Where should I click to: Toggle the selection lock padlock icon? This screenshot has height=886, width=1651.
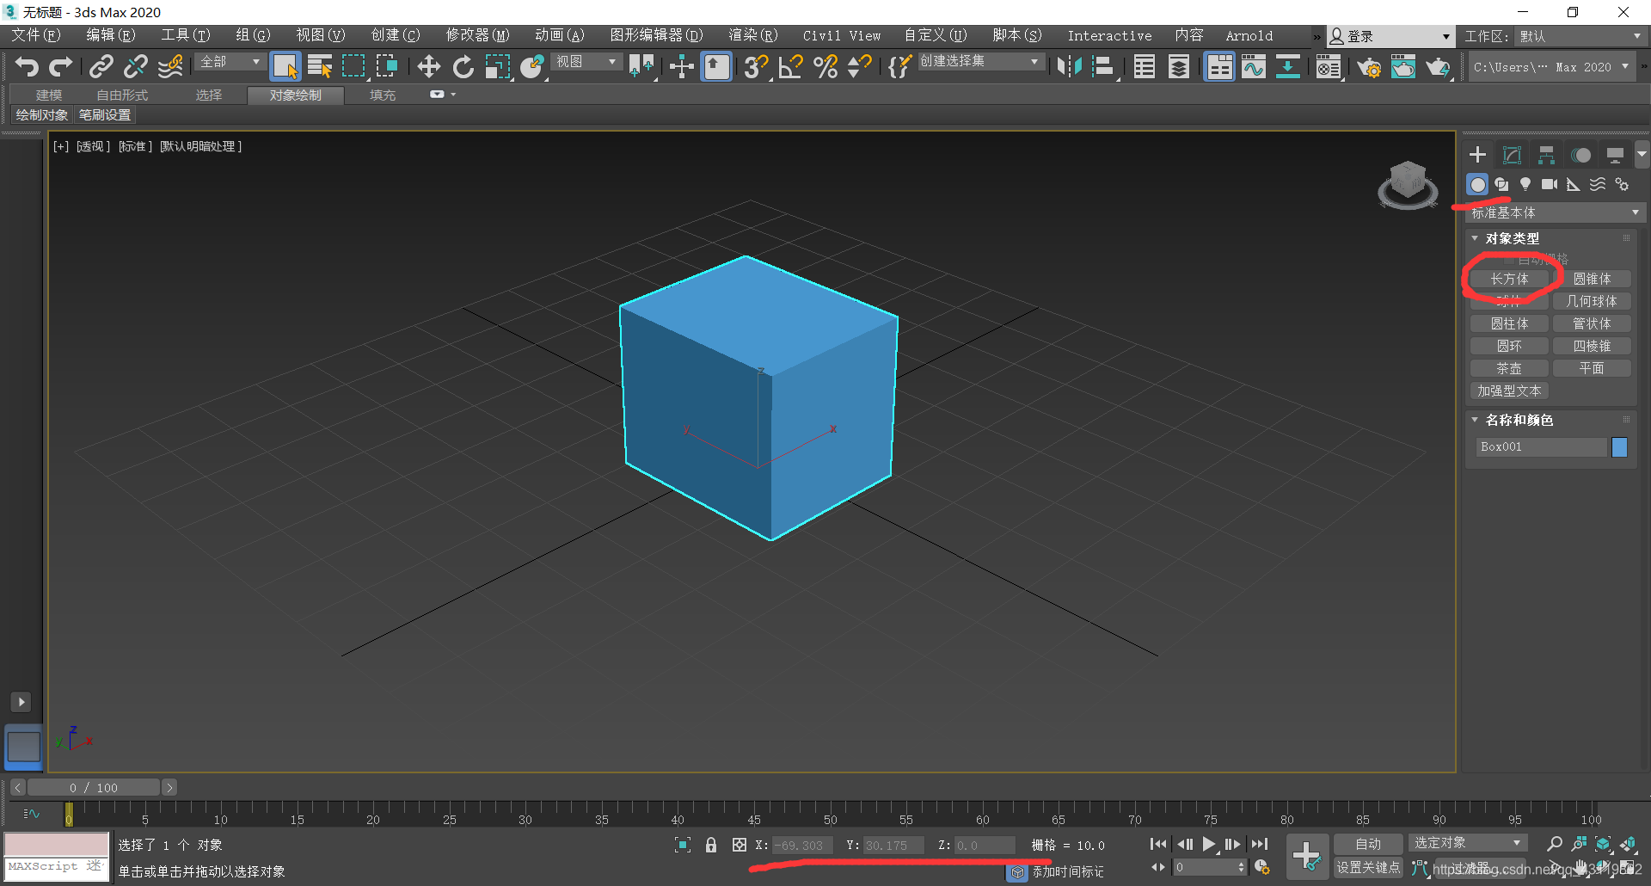(x=711, y=845)
